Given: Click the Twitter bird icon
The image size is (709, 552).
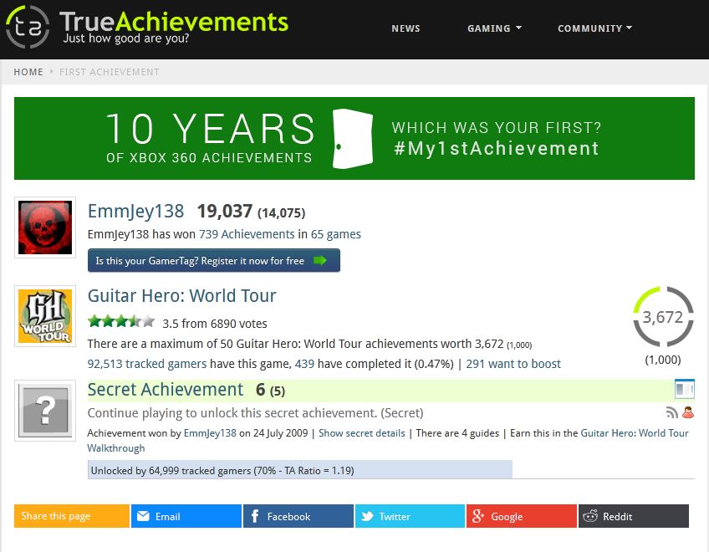Looking at the screenshot, I should pos(368,516).
